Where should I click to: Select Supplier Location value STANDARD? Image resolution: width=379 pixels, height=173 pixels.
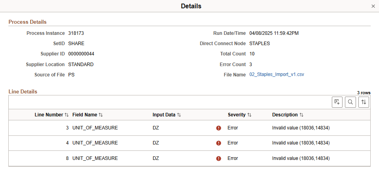81,65
